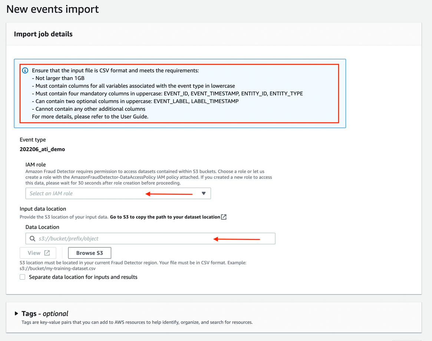
Task: Click the 'Cannot contain any other additional columns' line
Action: click(x=88, y=109)
